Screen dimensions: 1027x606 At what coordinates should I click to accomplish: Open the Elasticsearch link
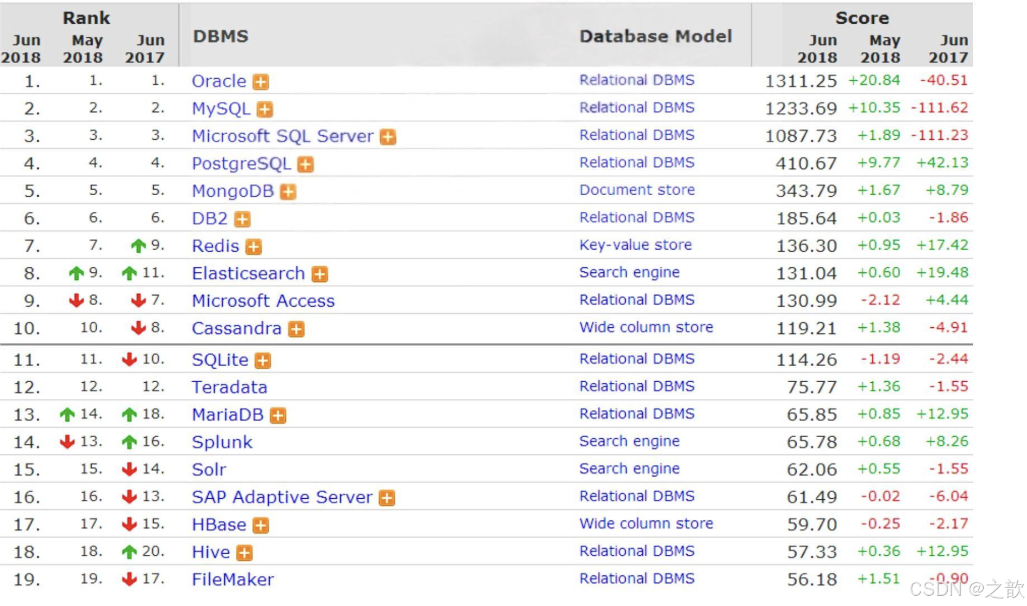(x=249, y=274)
